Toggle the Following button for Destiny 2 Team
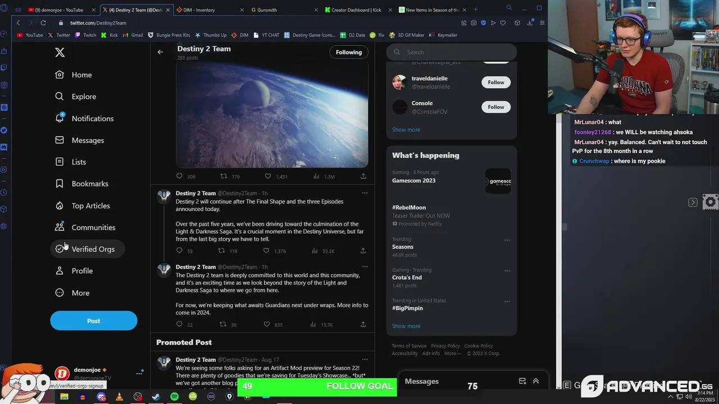This screenshot has height=404, width=719. tap(349, 52)
